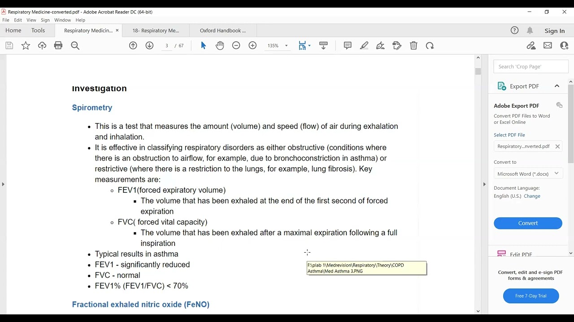Print the document using printer icon
Viewport: 574px width, 322px height.
click(58, 46)
